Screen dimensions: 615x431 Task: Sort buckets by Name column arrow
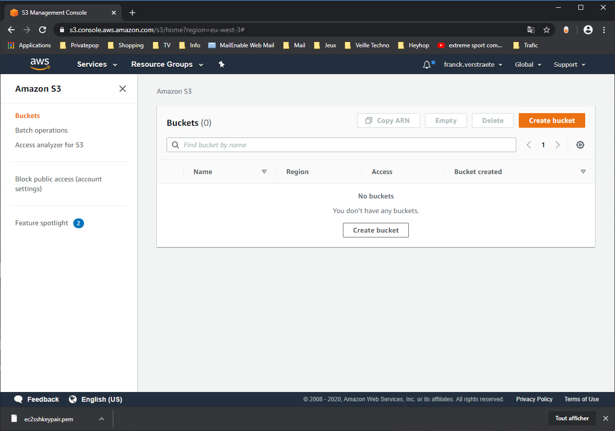coord(264,172)
